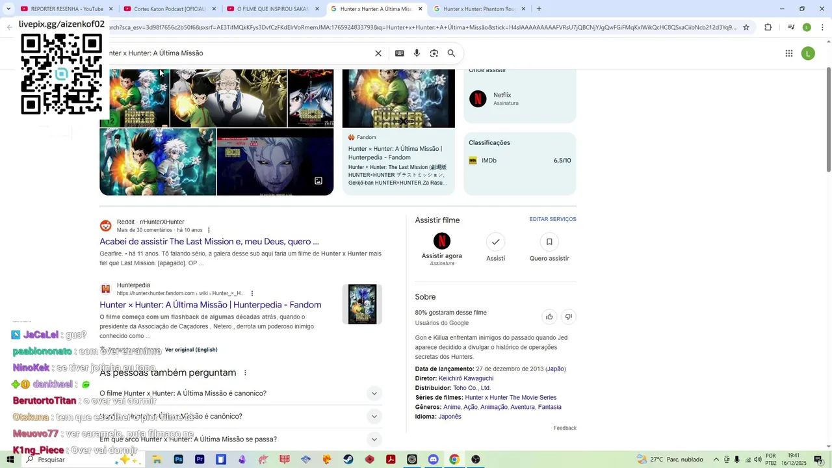Image resolution: width=832 pixels, height=468 pixels.
Task: Open Photoshop from the taskbar
Action: (178, 460)
